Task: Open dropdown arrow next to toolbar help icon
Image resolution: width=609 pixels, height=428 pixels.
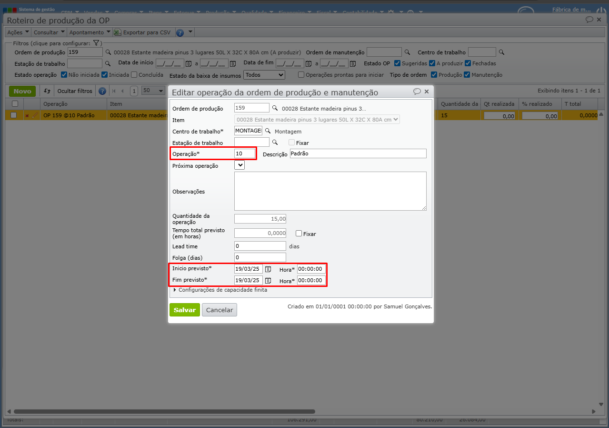Action: click(190, 32)
